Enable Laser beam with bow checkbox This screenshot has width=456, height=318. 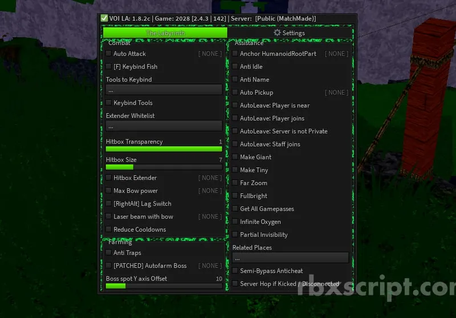pyautogui.click(x=108, y=216)
